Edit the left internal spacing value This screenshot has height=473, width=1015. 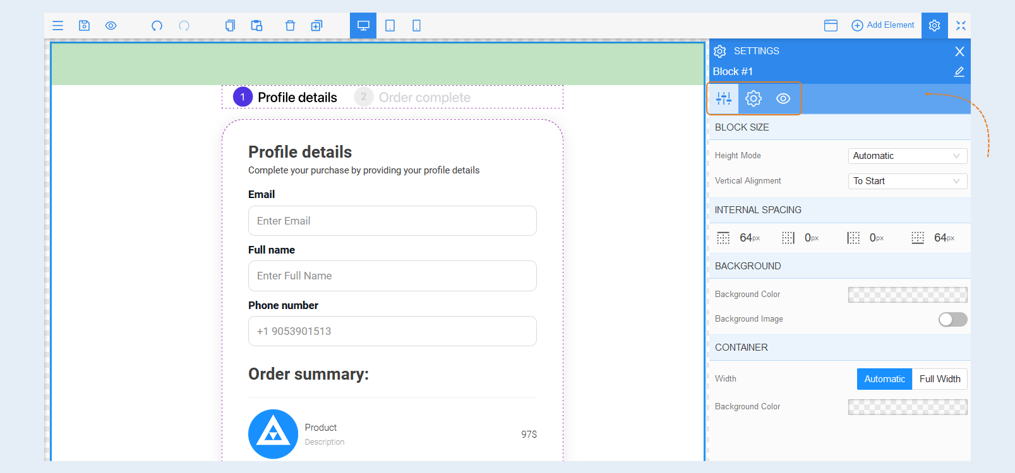877,238
